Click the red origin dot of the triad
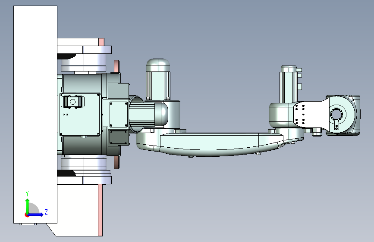Viewport: 374px width, 242px height. 27,215
